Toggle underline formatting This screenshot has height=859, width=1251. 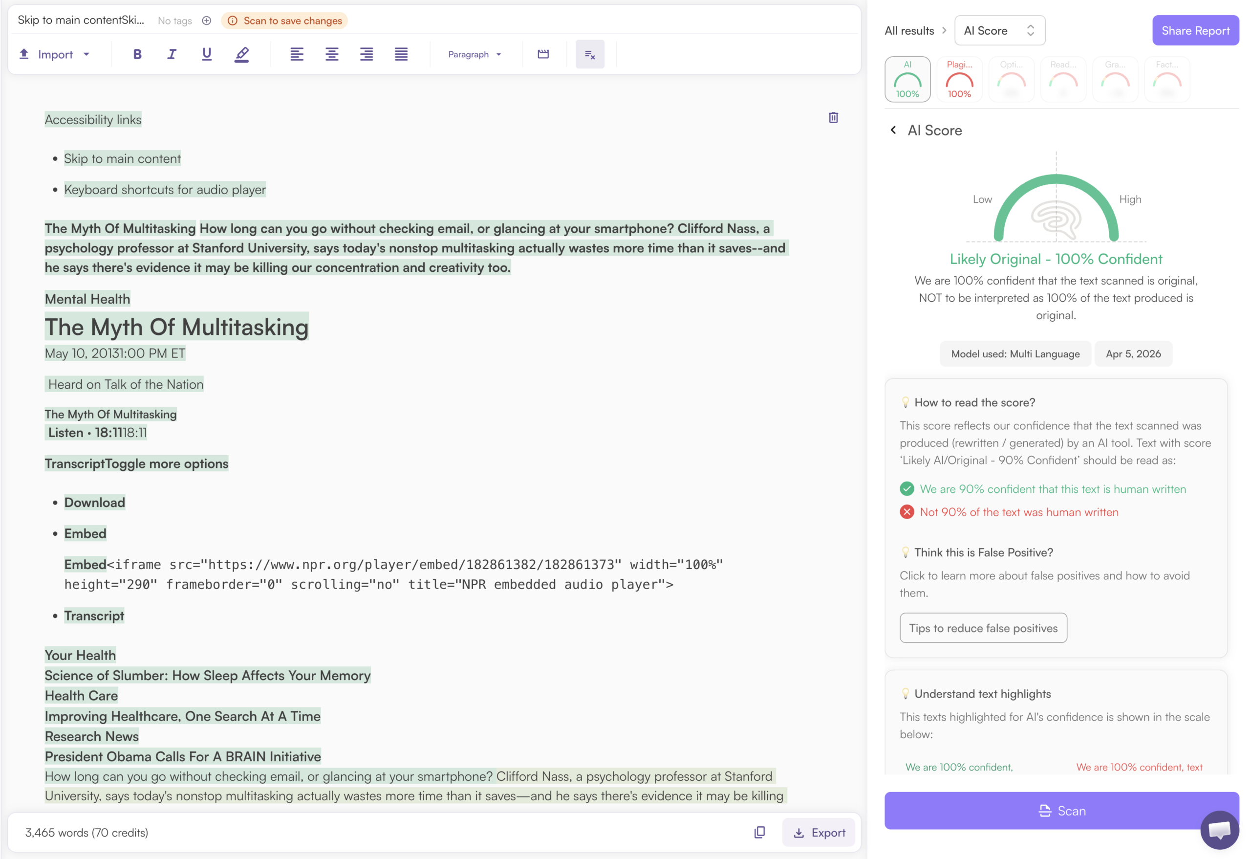(x=207, y=54)
